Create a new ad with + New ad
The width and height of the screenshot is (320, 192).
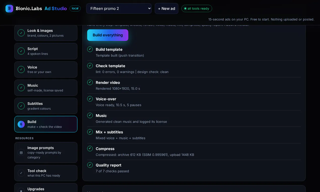click(167, 8)
